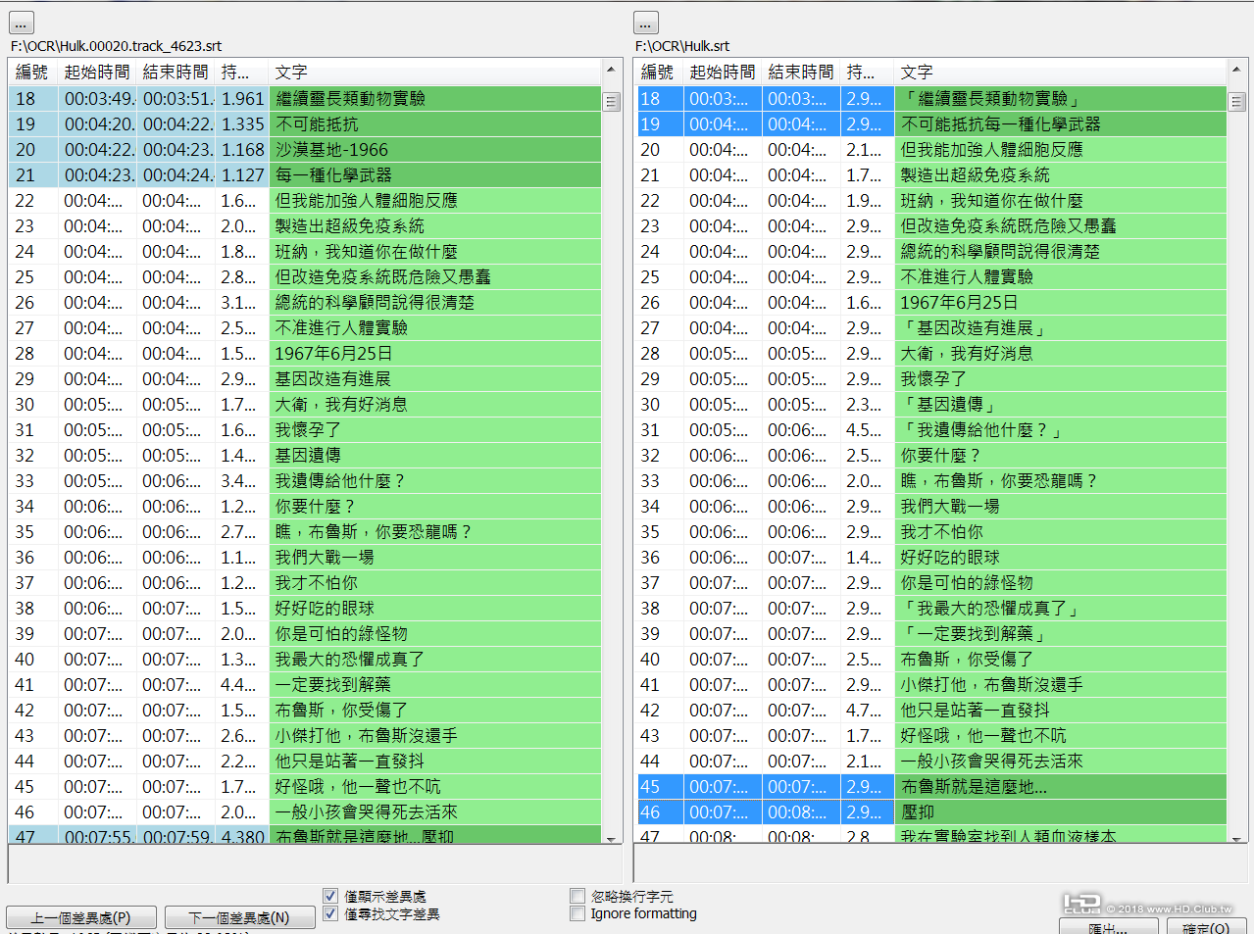Click right list scrollbar thumb
The height and width of the screenshot is (934, 1254).
coord(1236,102)
